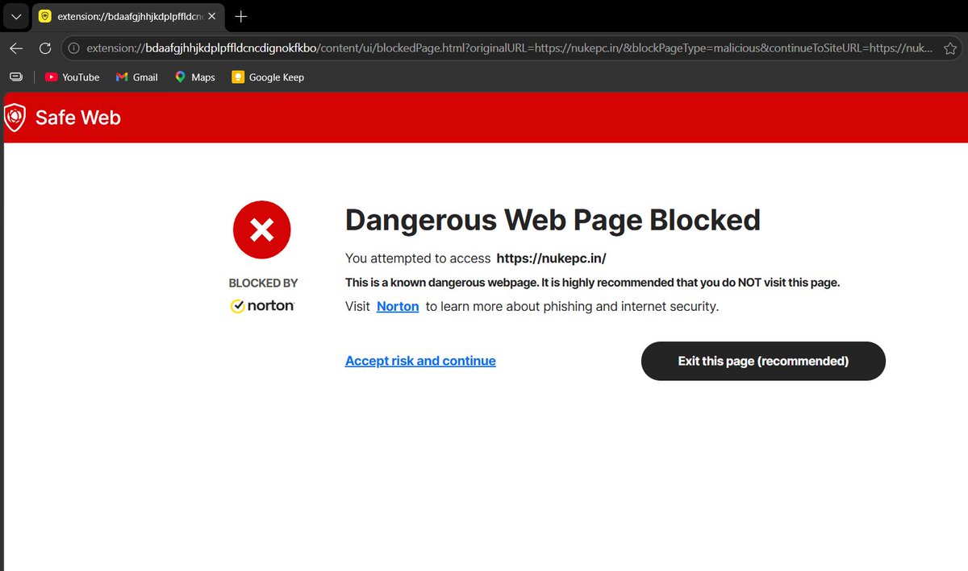Open the Gmail bookmark
This screenshot has height=571, width=968.
pyautogui.click(x=136, y=77)
